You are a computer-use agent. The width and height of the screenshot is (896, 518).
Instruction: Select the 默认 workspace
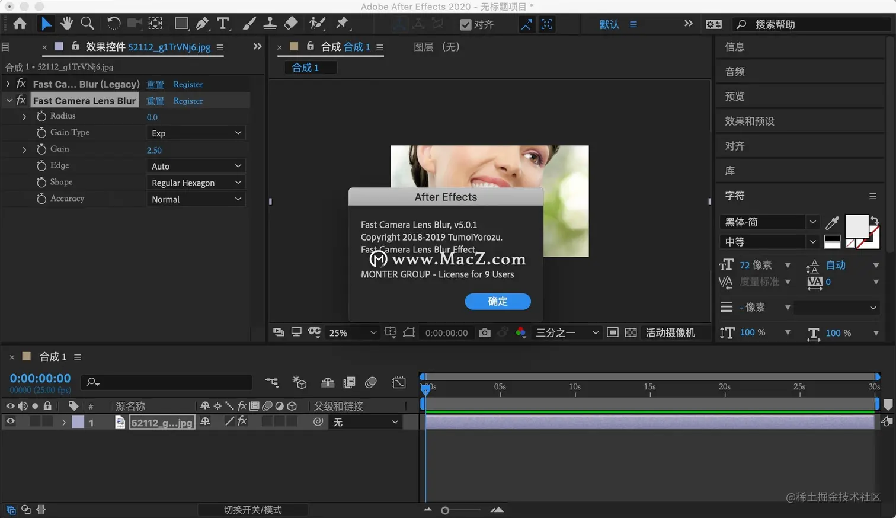609,24
